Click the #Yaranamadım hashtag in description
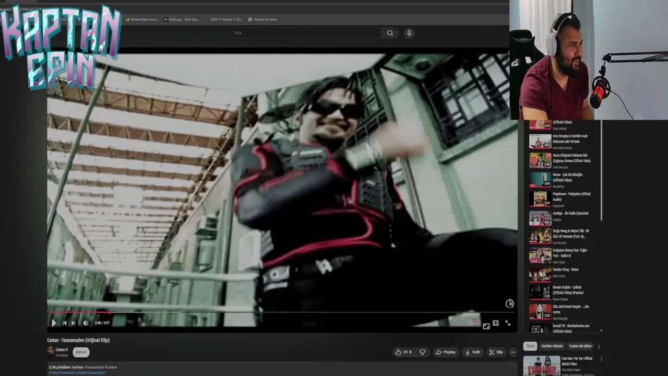The image size is (668, 376). (94, 367)
